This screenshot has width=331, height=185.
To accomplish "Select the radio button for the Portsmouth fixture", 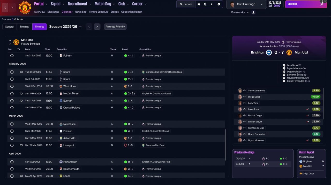I will click(x=12, y=162).
